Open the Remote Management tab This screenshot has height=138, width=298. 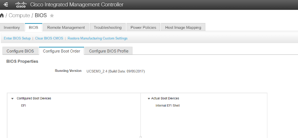tap(66, 27)
